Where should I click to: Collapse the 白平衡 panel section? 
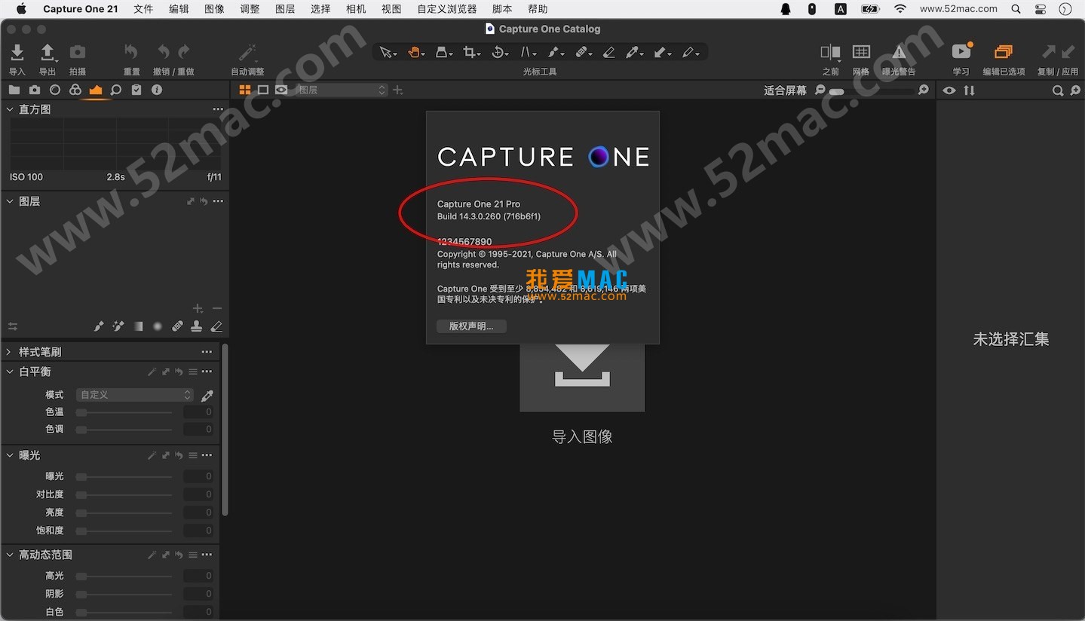tap(9, 372)
